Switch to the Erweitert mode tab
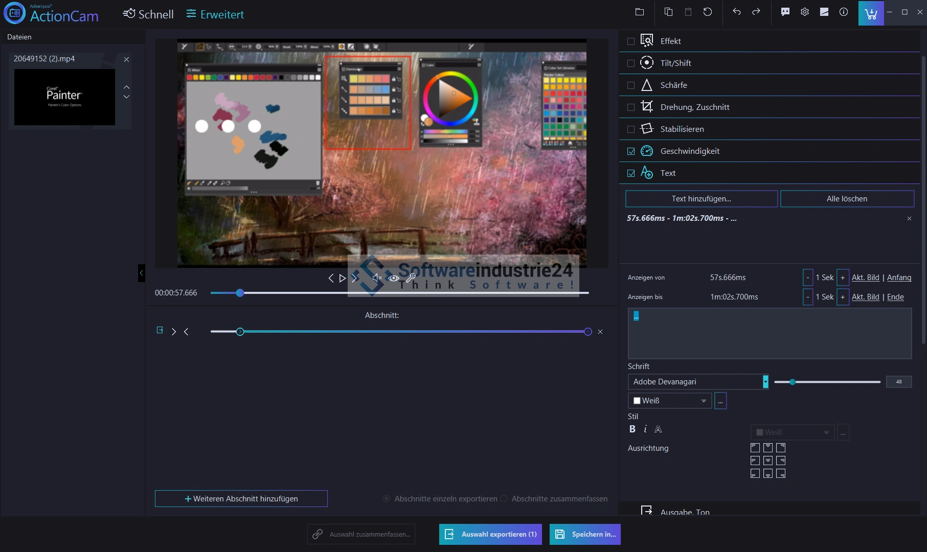The height and width of the screenshot is (552, 927). point(215,14)
